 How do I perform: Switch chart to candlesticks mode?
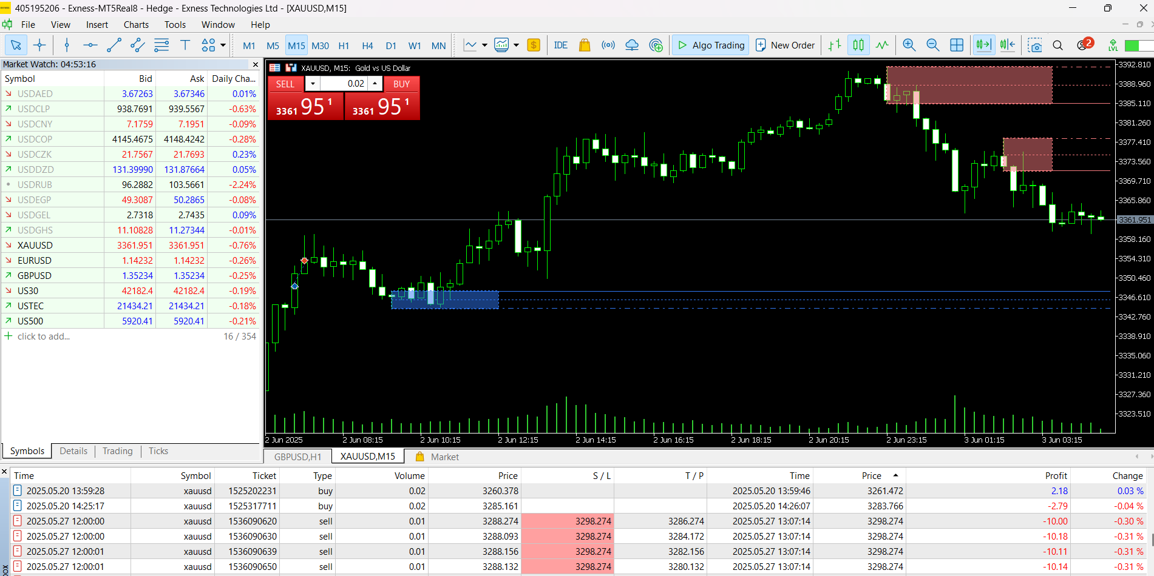point(858,45)
